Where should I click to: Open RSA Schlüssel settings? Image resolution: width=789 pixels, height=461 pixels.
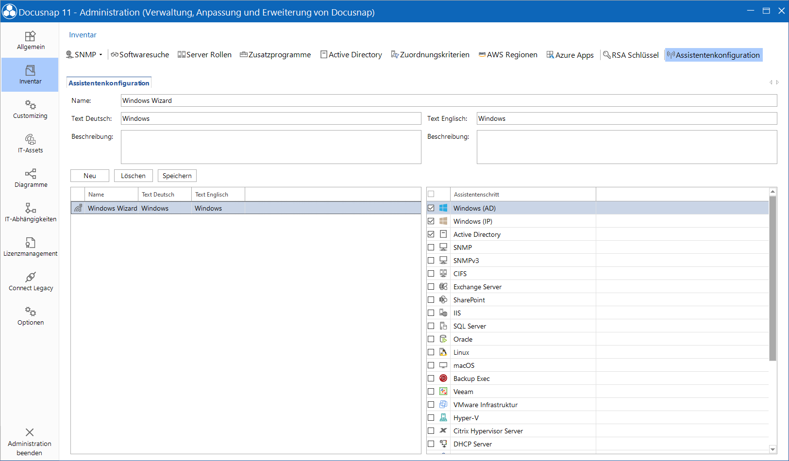(x=631, y=55)
